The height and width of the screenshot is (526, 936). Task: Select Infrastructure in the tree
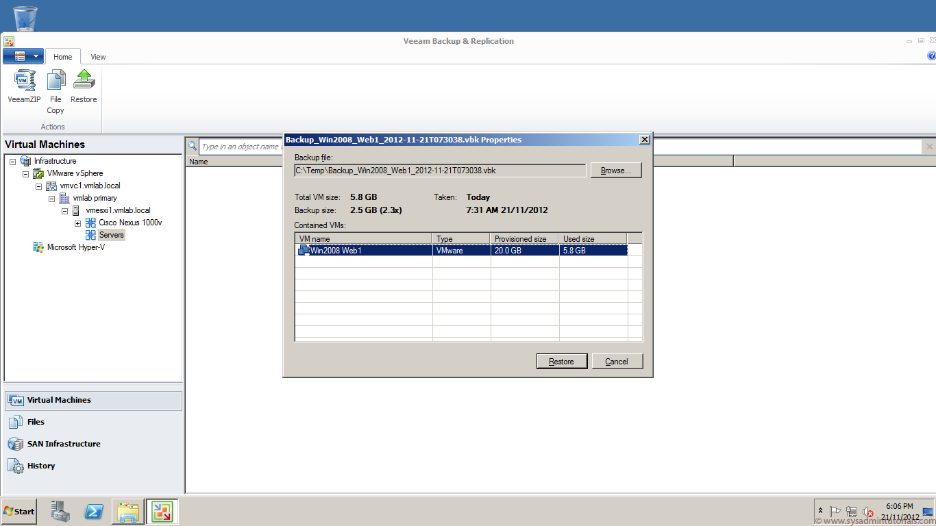click(x=55, y=161)
